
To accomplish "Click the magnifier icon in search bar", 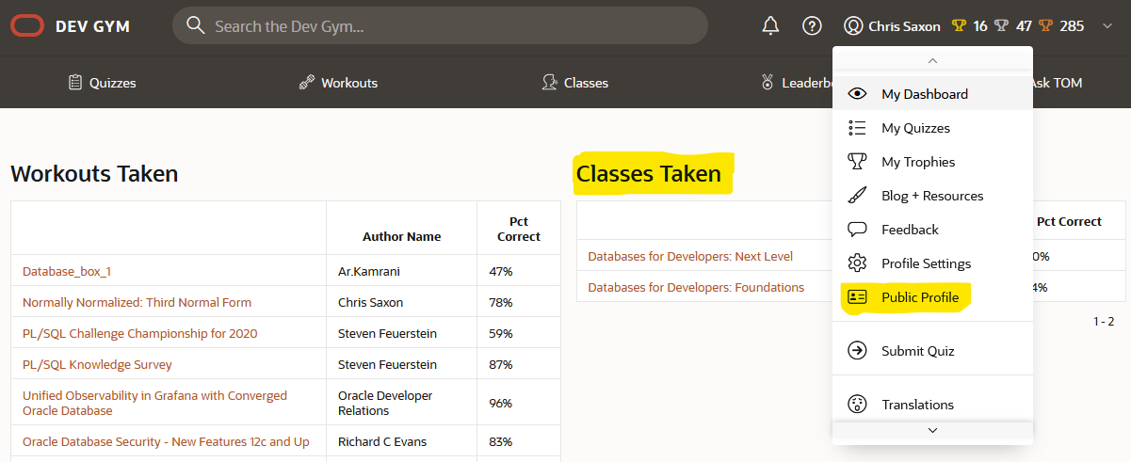I will coord(196,25).
